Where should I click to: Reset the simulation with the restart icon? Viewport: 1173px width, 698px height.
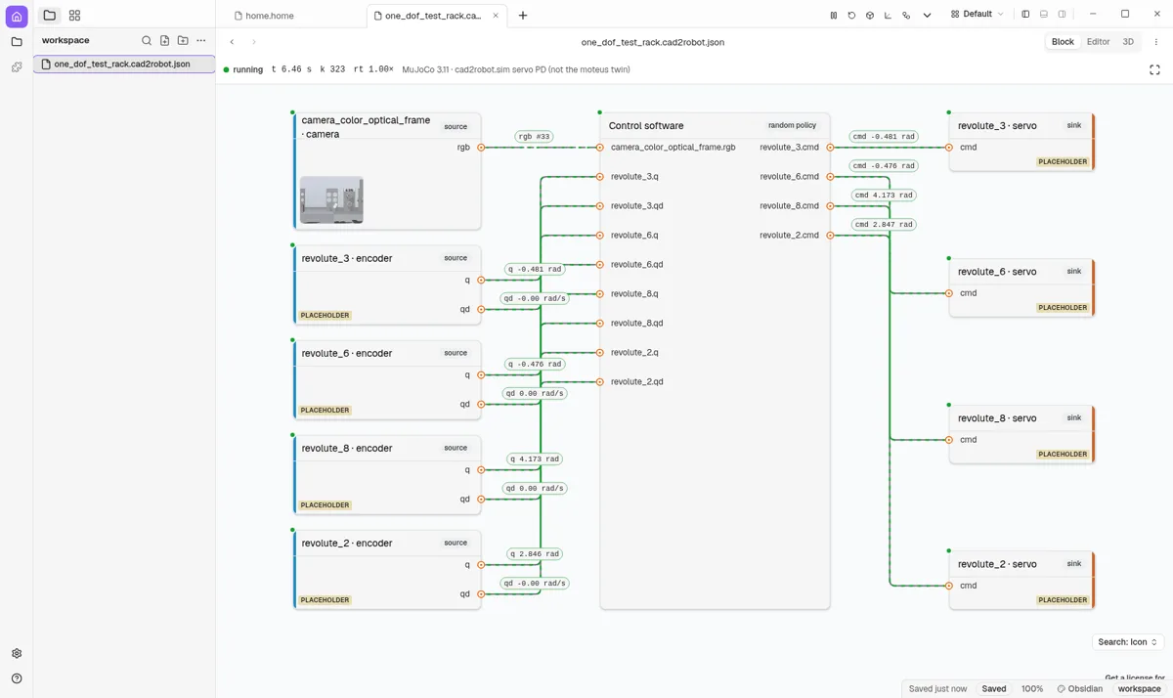(x=851, y=16)
